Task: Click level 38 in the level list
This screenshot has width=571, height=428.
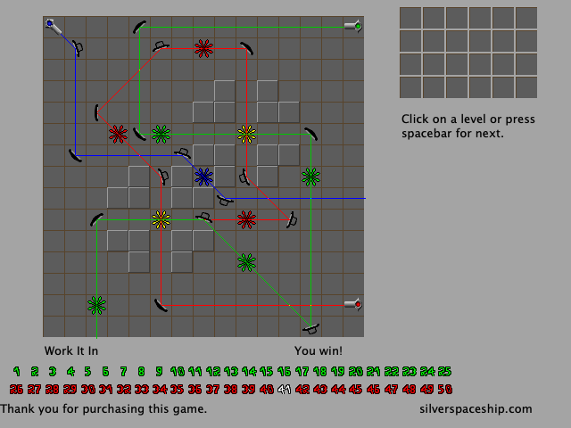Action: coord(231,390)
